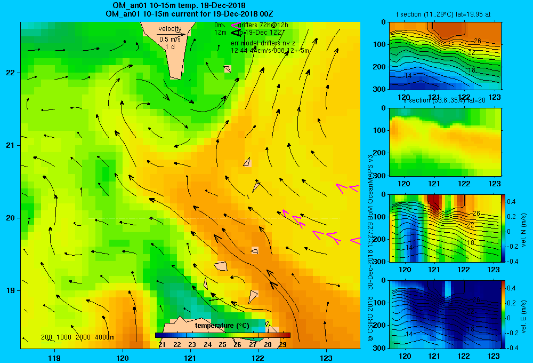Click the 'temperature (°C)' color bar label
This screenshot has width=533, height=363.
coord(222,326)
